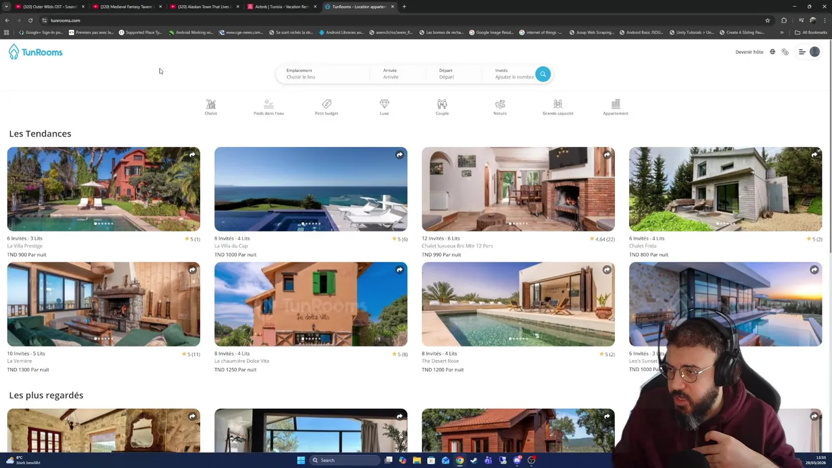The image size is (832, 468).
Task: Open the language globe icon
Action: [x=772, y=52]
